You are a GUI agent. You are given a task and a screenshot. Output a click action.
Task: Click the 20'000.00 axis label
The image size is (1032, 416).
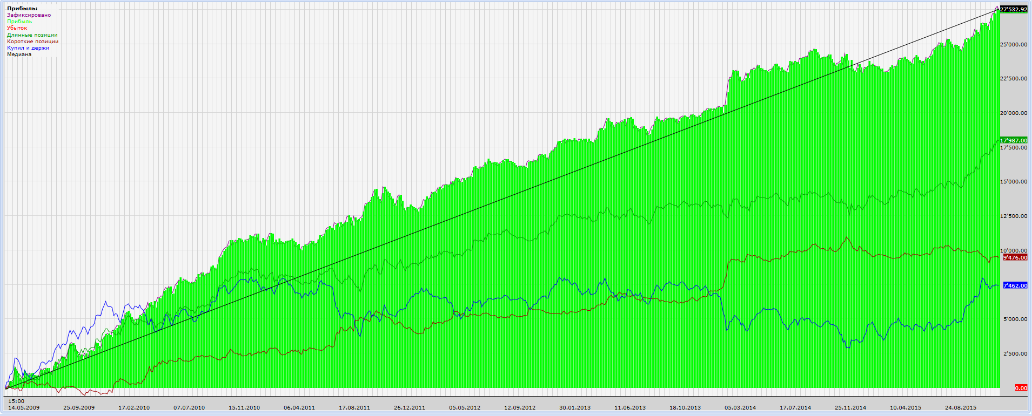click(1014, 113)
